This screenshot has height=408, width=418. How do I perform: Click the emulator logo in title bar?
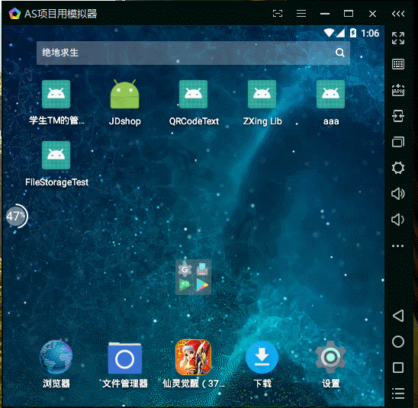click(14, 14)
